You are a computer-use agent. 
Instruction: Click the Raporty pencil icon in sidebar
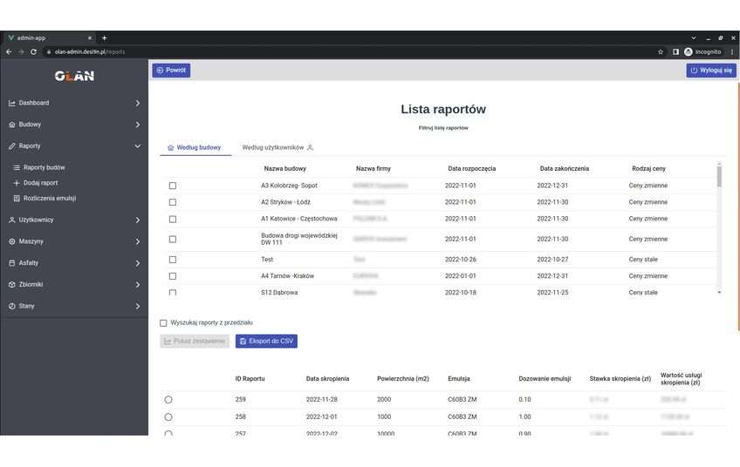(12, 146)
